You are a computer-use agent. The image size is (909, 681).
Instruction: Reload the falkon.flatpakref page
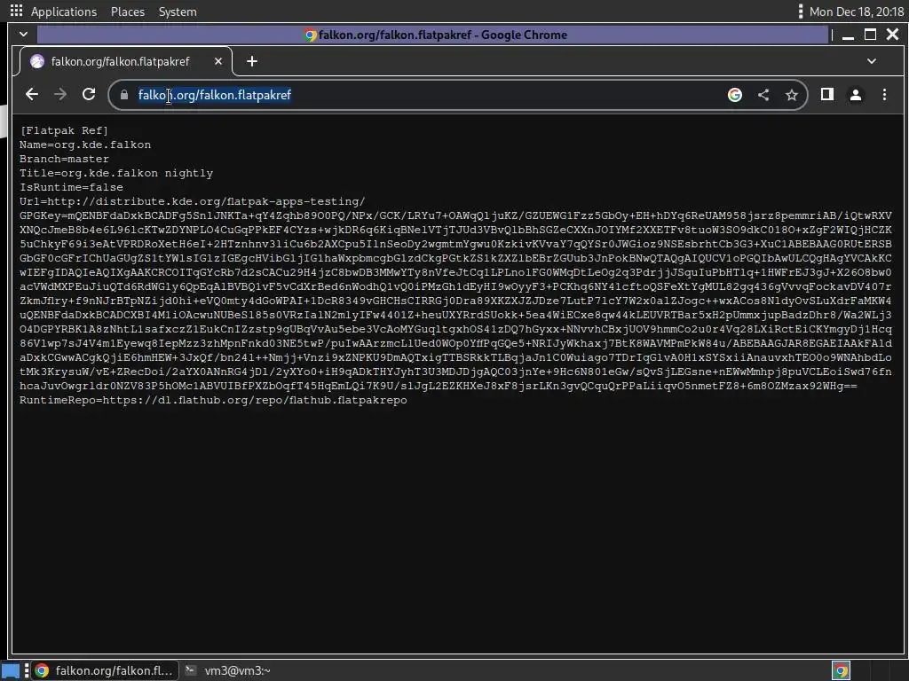[x=89, y=94]
